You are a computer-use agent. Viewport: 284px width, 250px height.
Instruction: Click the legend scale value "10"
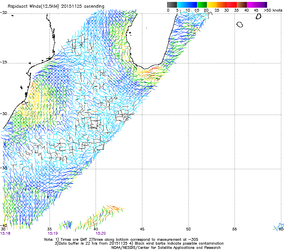point(188,10)
